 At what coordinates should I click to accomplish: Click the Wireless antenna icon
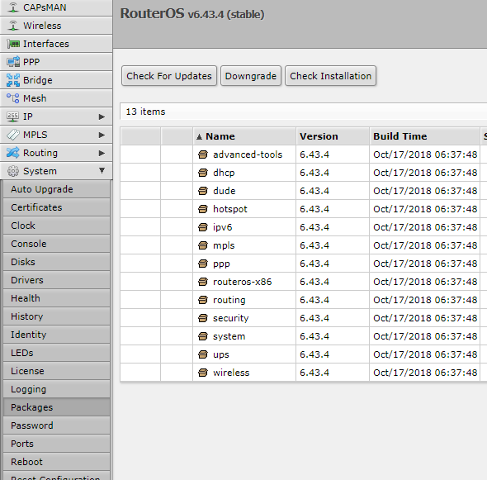[x=13, y=26]
